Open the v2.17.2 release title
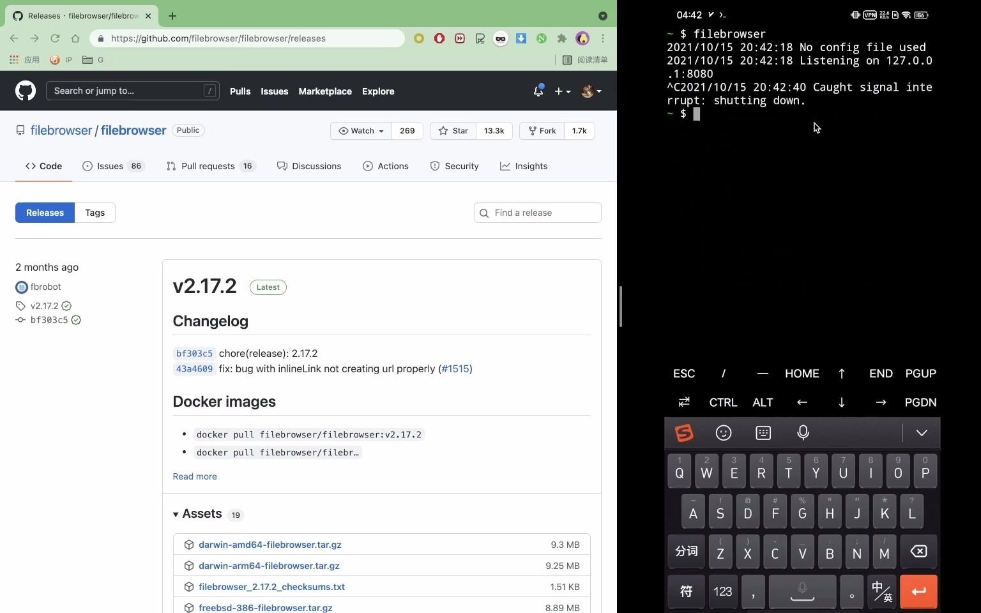Screen dimensions: 981x613 tap(204, 286)
